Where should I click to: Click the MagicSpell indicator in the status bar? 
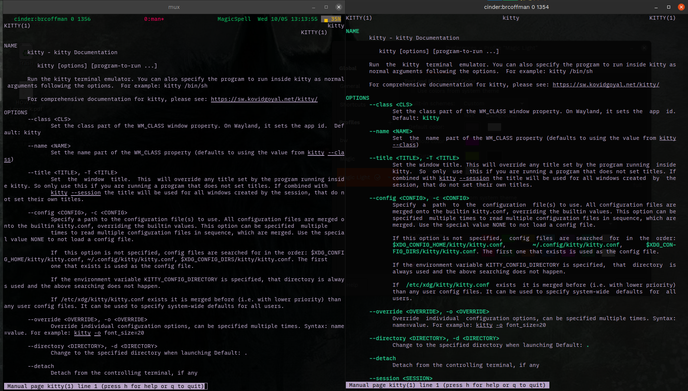(234, 19)
